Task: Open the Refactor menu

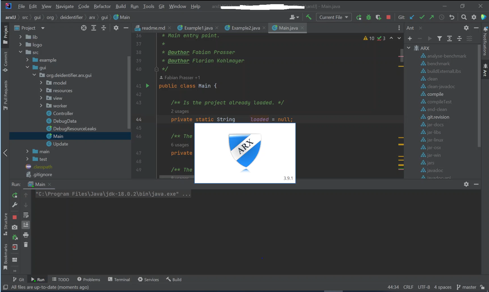Action: click(x=102, y=6)
